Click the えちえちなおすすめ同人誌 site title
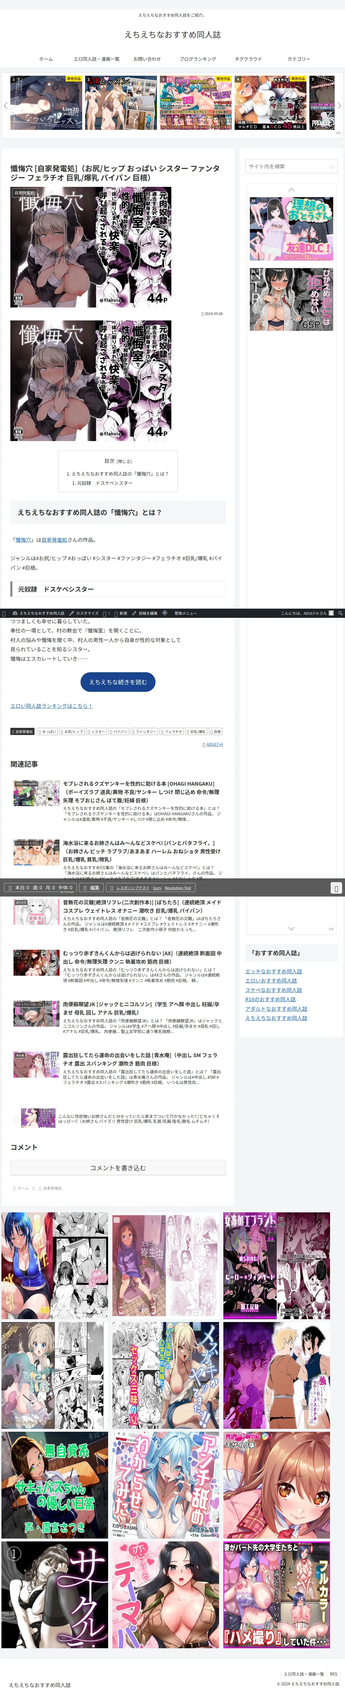This screenshot has height=1692, width=345. coord(172,34)
